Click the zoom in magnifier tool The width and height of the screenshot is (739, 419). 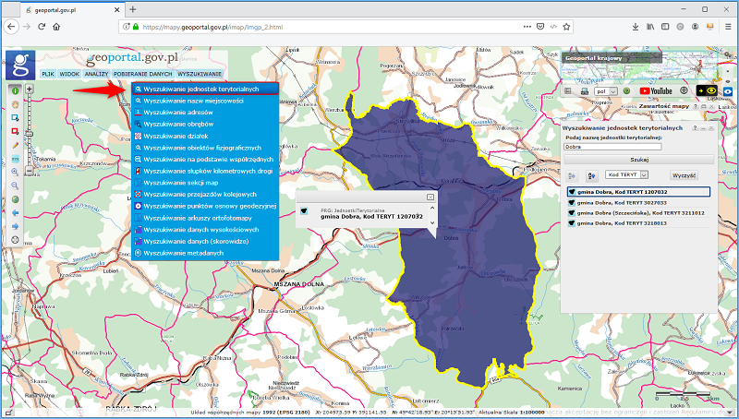pyautogui.click(x=16, y=172)
